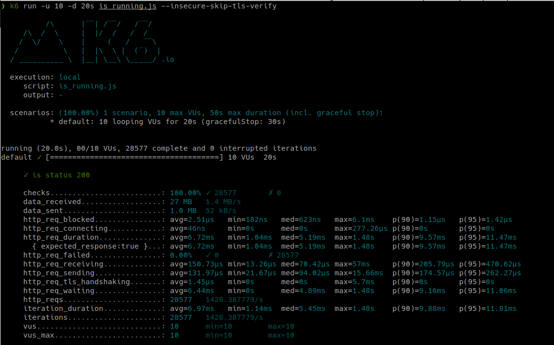The height and width of the screenshot is (345, 554).
Task: Click the 'is status 200' check result
Action: coord(56,175)
